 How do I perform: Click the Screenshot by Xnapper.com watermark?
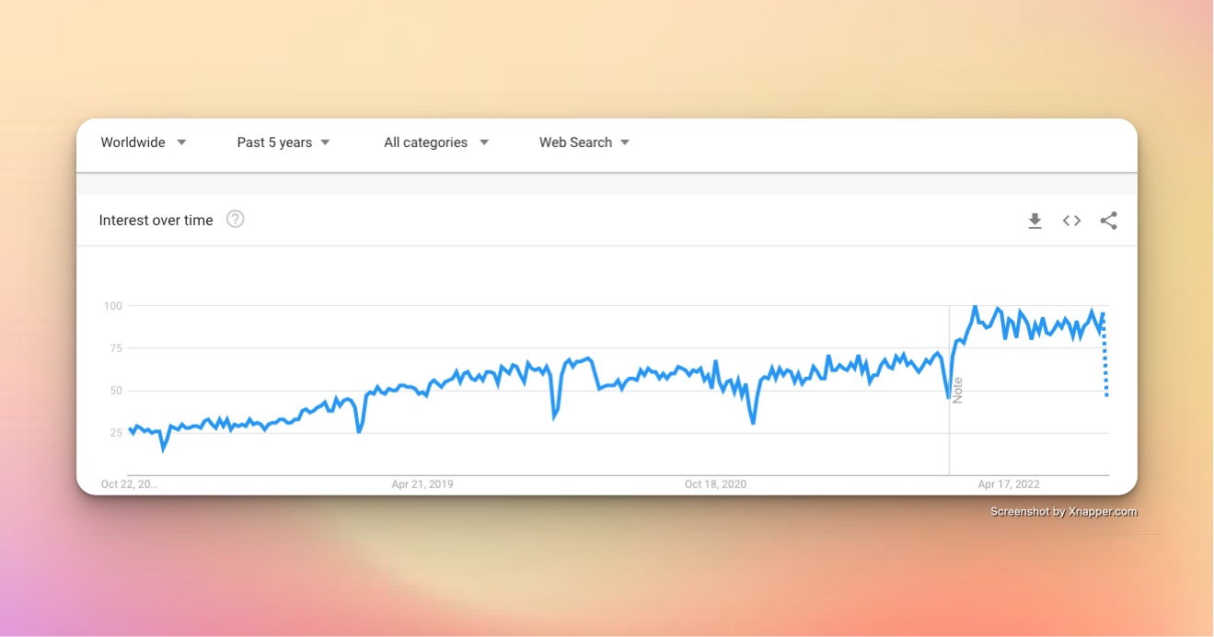1064,512
